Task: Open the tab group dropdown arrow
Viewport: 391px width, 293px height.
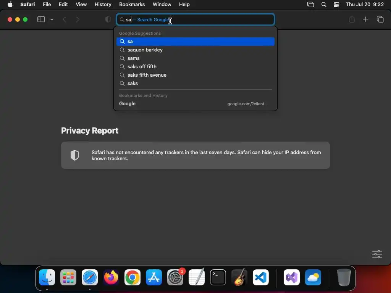Action: pos(52,19)
